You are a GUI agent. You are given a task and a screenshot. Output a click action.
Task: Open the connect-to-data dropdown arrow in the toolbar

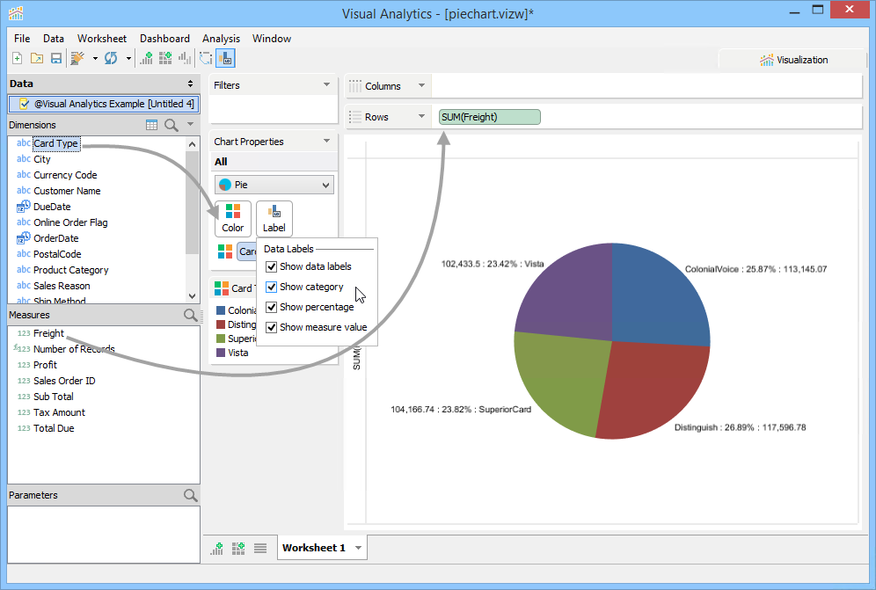(95, 58)
